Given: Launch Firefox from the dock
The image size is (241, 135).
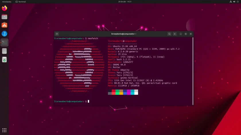Looking at the screenshot, I should click(x=4, y=8).
